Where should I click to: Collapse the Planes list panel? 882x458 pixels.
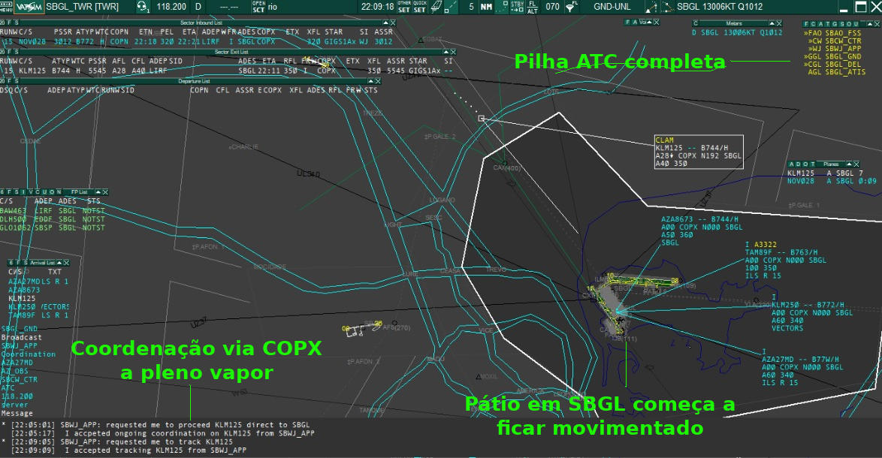click(x=850, y=164)
